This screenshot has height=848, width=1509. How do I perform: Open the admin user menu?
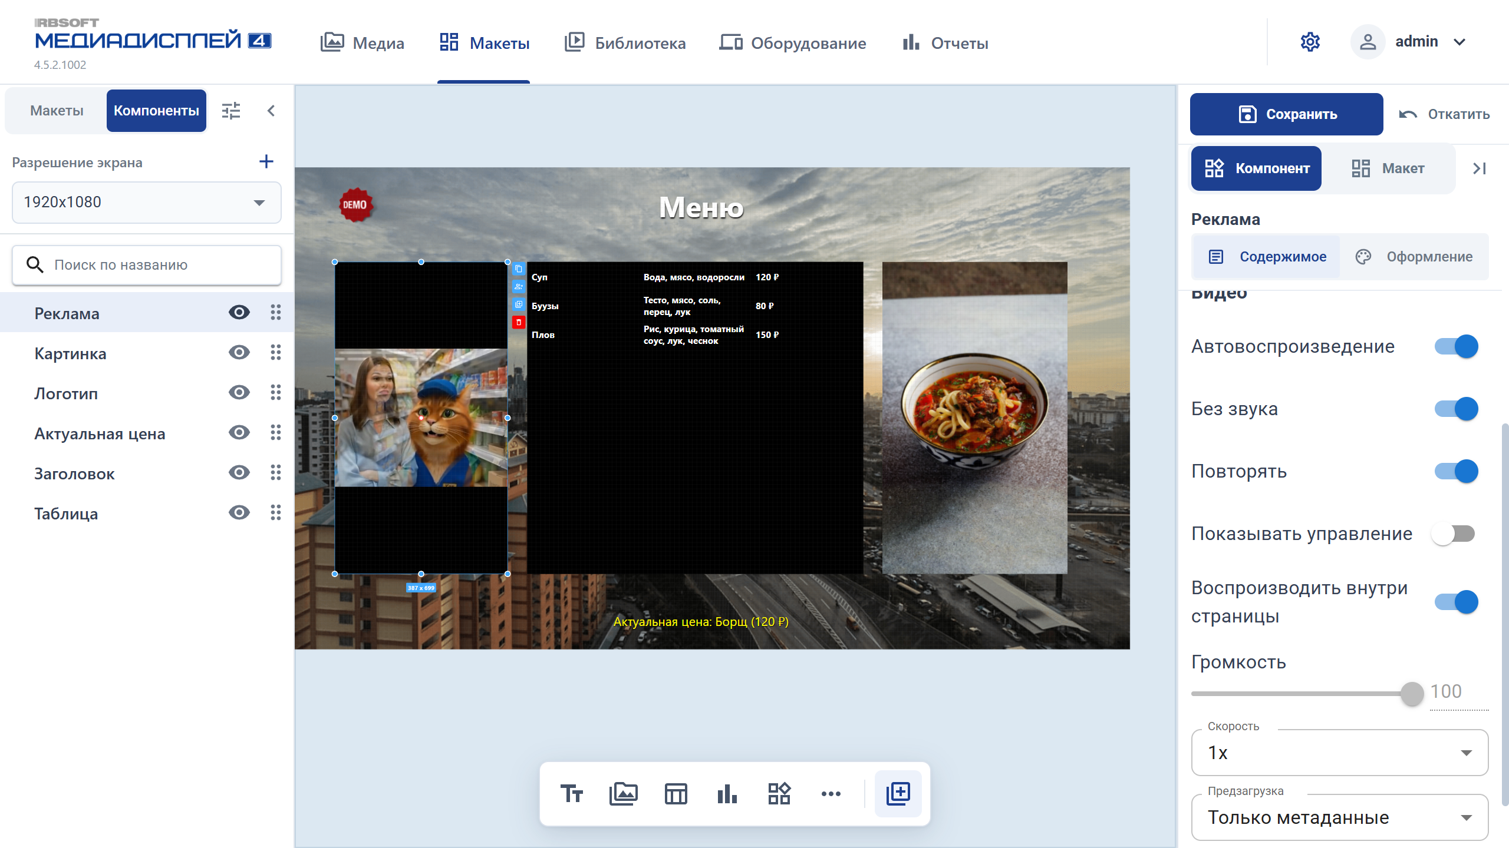[x=1409, y=42]
